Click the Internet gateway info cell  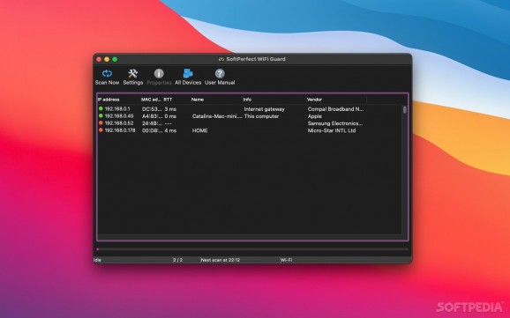[x=264, y=109]
